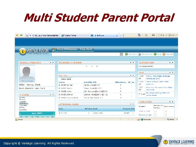This screenshot has height=147, width=196.
Task: Click the 8. GRADE Science course row
Action: 96,95
